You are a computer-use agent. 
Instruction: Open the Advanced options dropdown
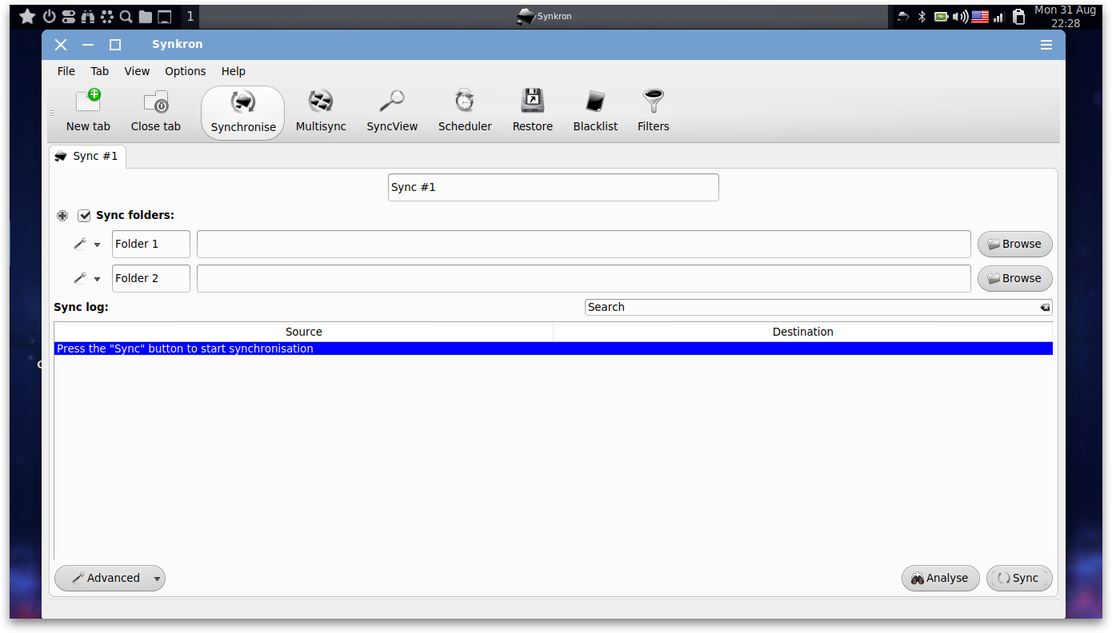pos(110,578)
